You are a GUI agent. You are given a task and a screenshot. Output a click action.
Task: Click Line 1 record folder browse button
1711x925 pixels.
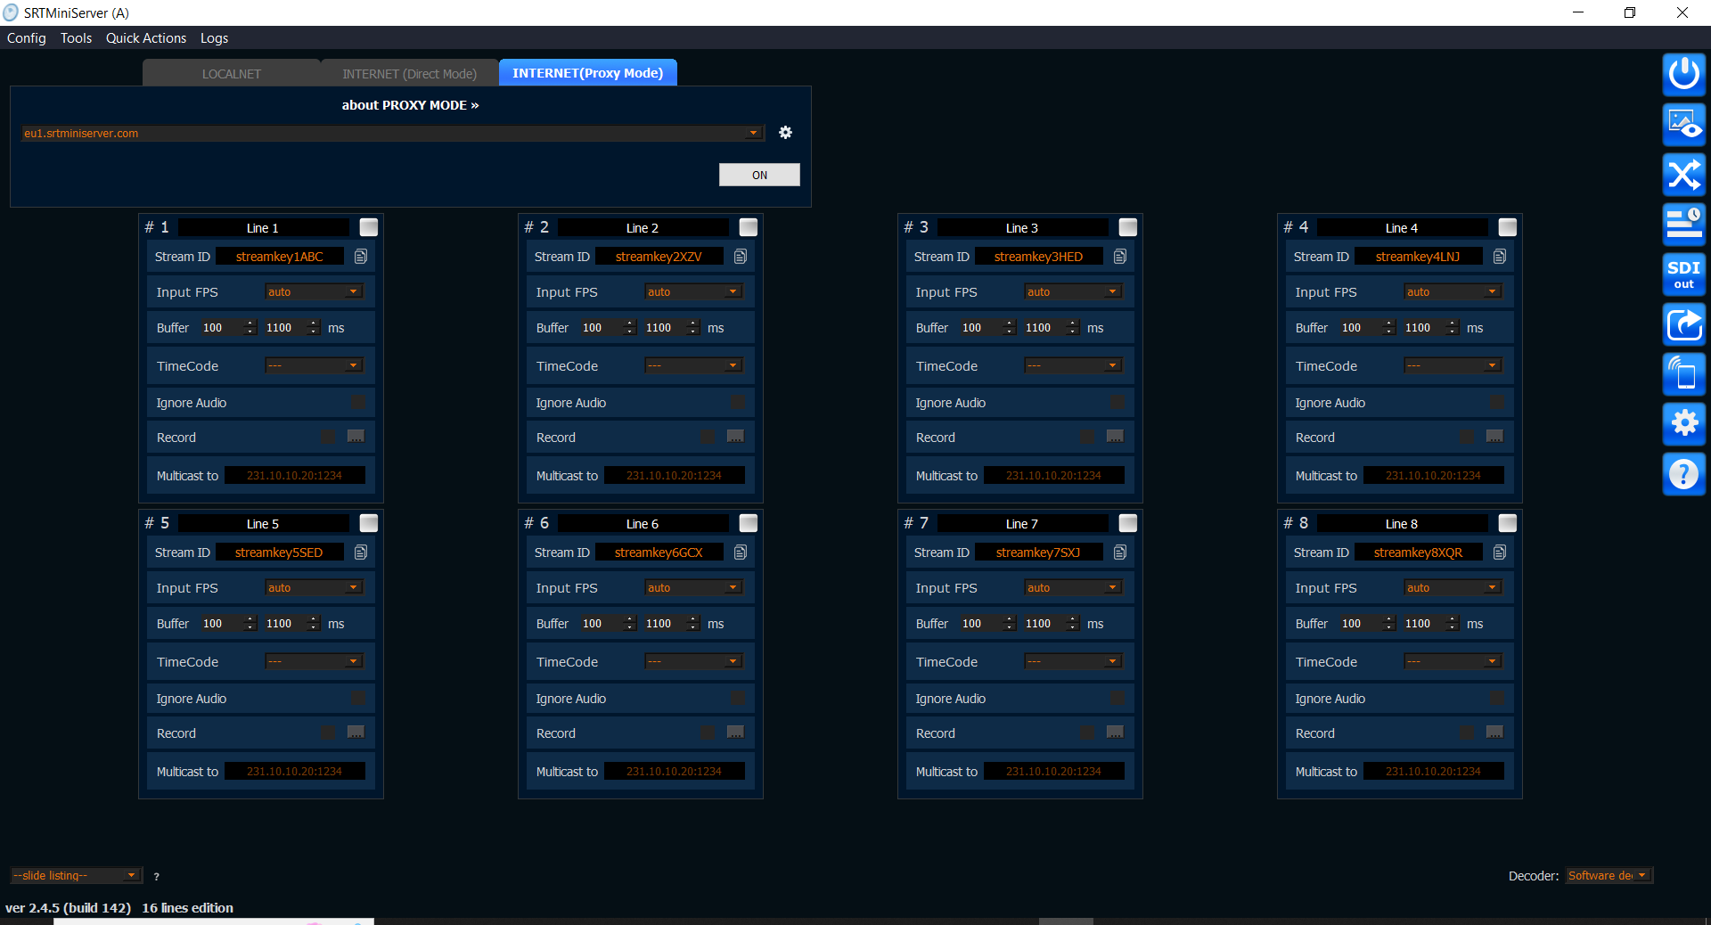pyautogui.click(x=356, y=436)
